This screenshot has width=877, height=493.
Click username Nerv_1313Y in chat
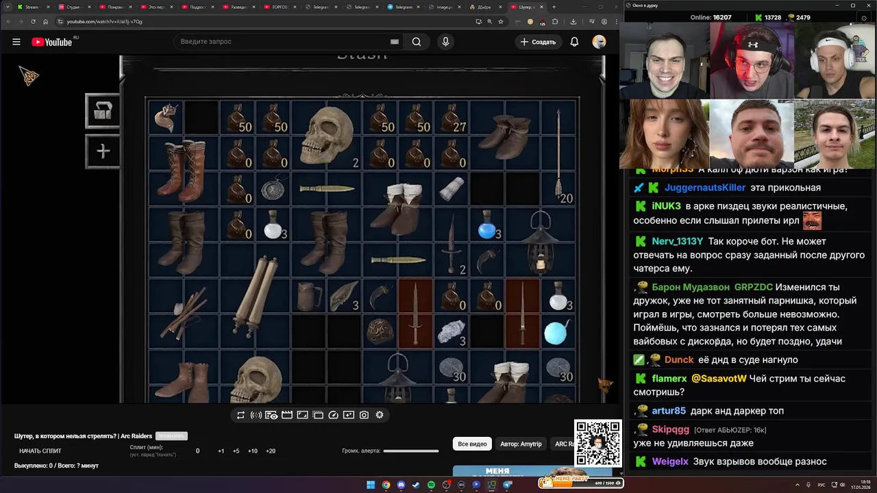pos(677,241)
